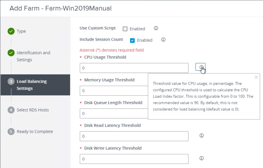Uncheck Include Session Count Enabled checkbox
This screenshot has height=168, width=263.
(132, 40)
